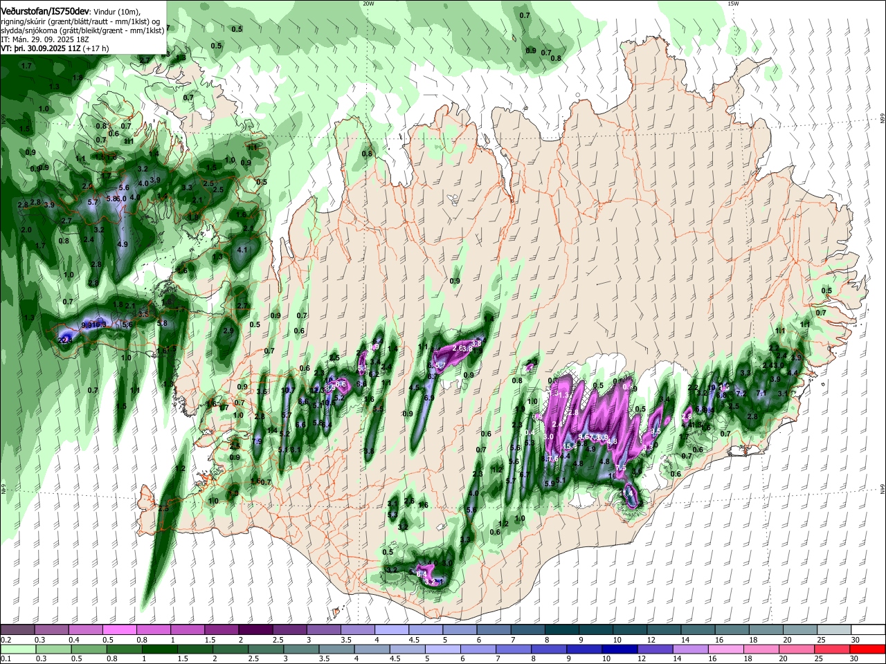Click the darkest purple 2 swatch in the upper legend row

[255, 629]
